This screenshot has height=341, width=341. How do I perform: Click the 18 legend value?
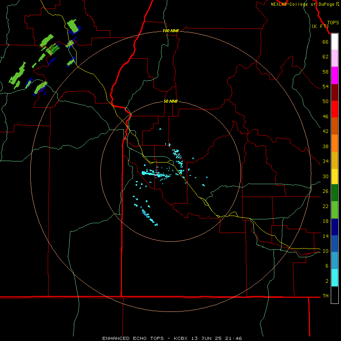(x=325, y=221)
